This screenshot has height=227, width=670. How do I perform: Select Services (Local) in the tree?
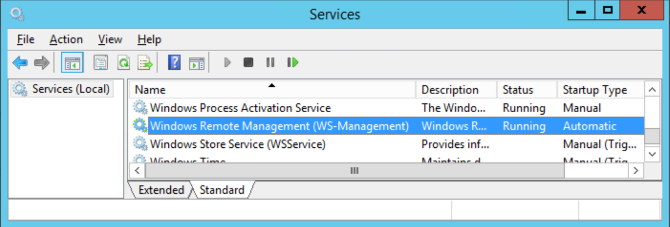pos(70,89)
